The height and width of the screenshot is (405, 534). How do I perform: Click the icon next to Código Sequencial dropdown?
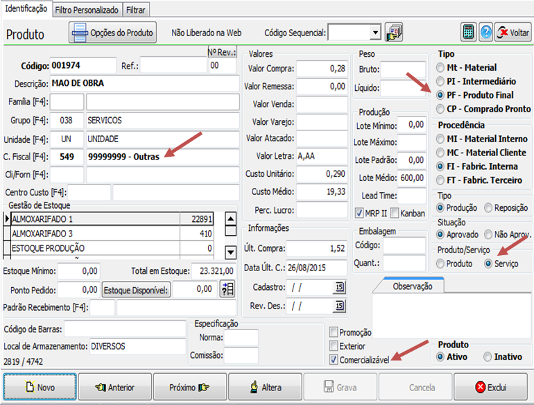pyautogui.click(x=394, y=33)
